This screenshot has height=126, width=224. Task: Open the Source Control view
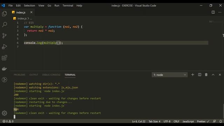[x=5, y=36]
